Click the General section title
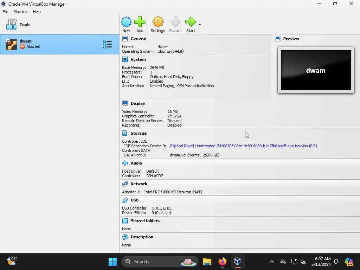Image resolution: width=360 pixels, height=270 pixels. click(x=139, y=39)
